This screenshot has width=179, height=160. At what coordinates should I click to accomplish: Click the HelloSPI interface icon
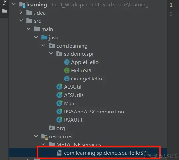click(67, 70)
